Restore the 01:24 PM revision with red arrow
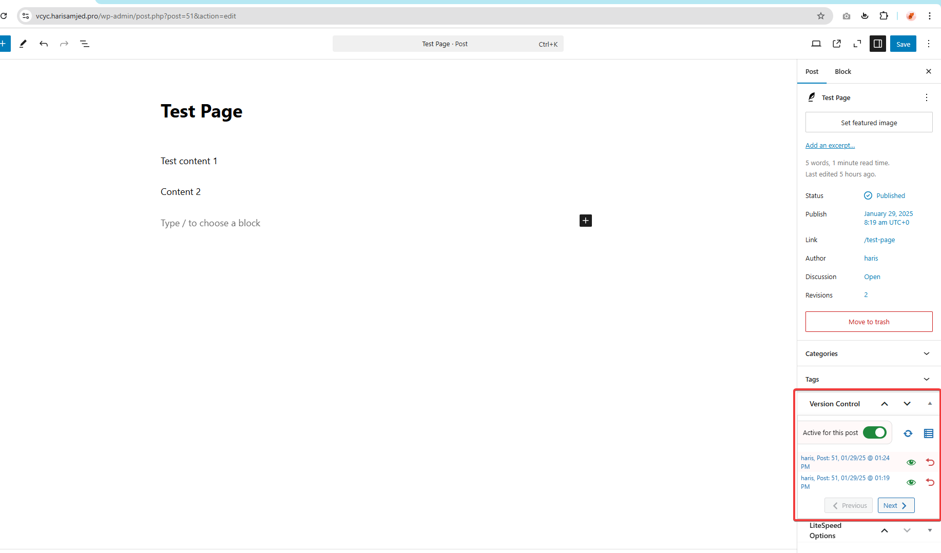Viewport: 941px width, 553px height. tap(930, 462)
